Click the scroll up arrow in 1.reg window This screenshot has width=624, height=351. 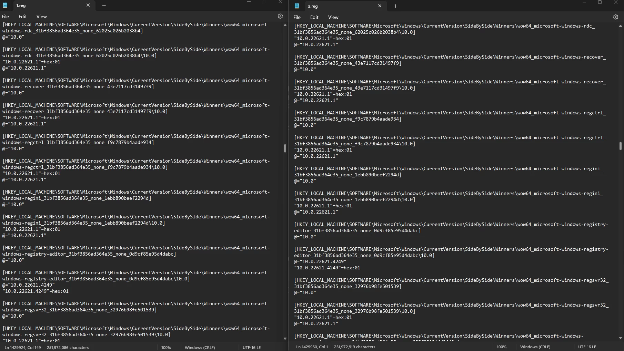285,25
